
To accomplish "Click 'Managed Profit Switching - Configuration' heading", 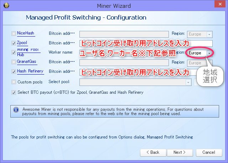I will (86, 17).
